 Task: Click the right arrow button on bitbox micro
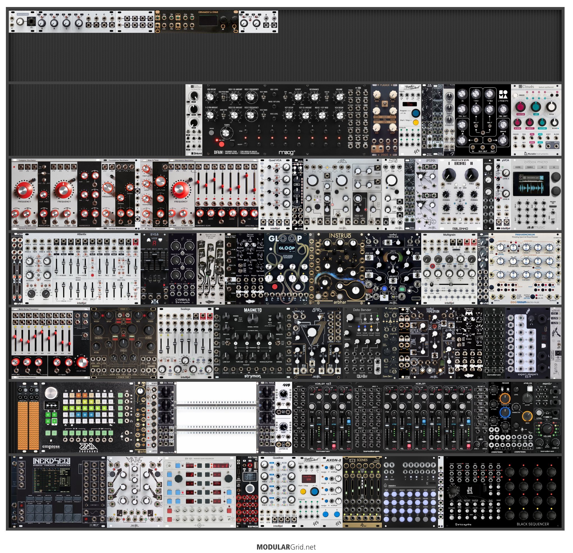(x=554, y=167)
